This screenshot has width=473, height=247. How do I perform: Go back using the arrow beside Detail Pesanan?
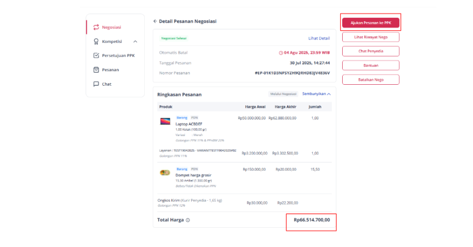pos(155,21)
